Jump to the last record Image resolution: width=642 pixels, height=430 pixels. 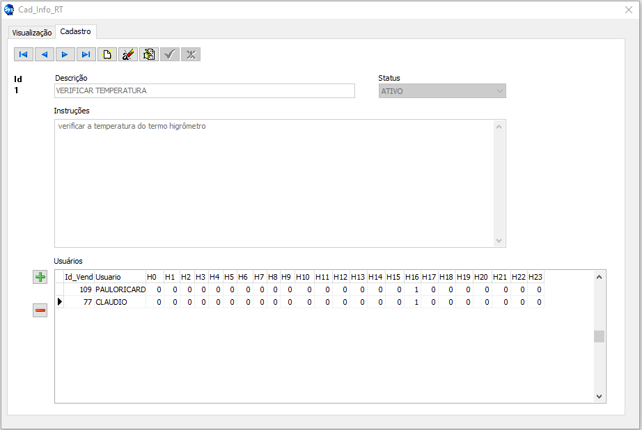click(86, 54)
